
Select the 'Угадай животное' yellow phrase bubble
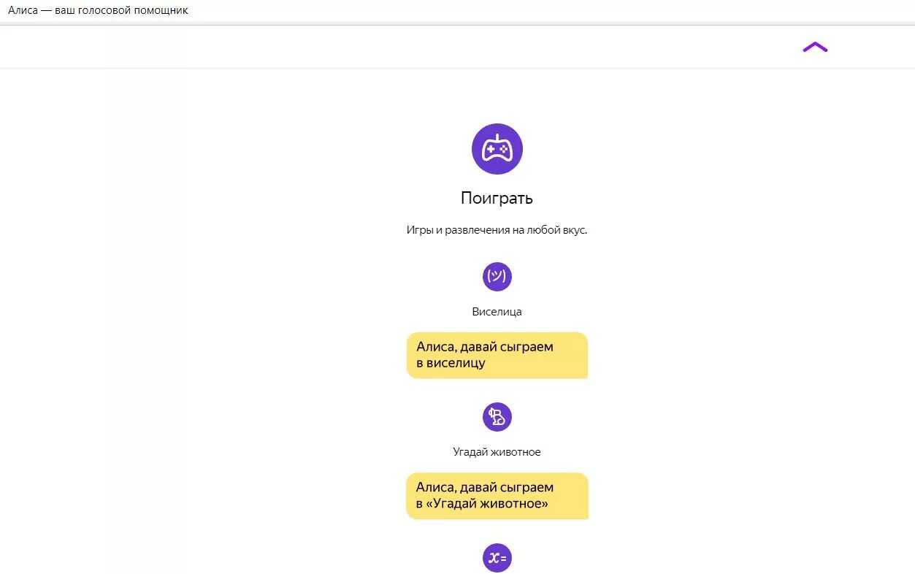(x=497, y=496)
